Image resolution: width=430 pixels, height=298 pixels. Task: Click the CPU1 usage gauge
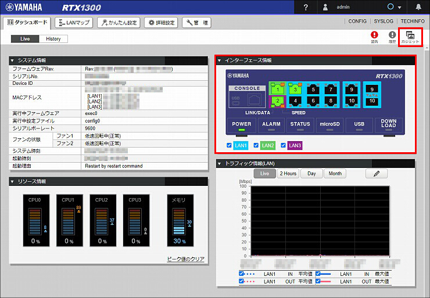70,220
